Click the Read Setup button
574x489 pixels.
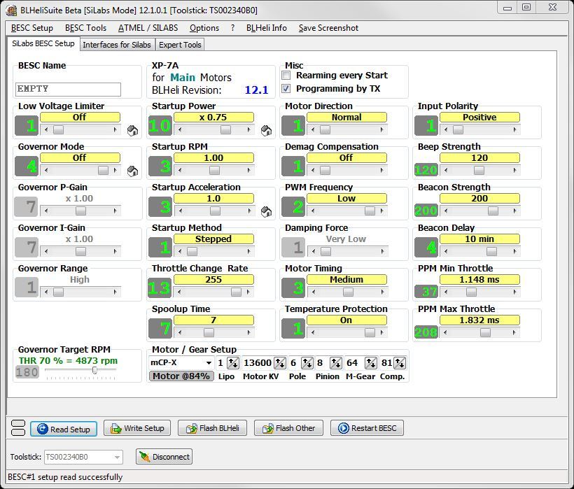[x=64, y=429]
